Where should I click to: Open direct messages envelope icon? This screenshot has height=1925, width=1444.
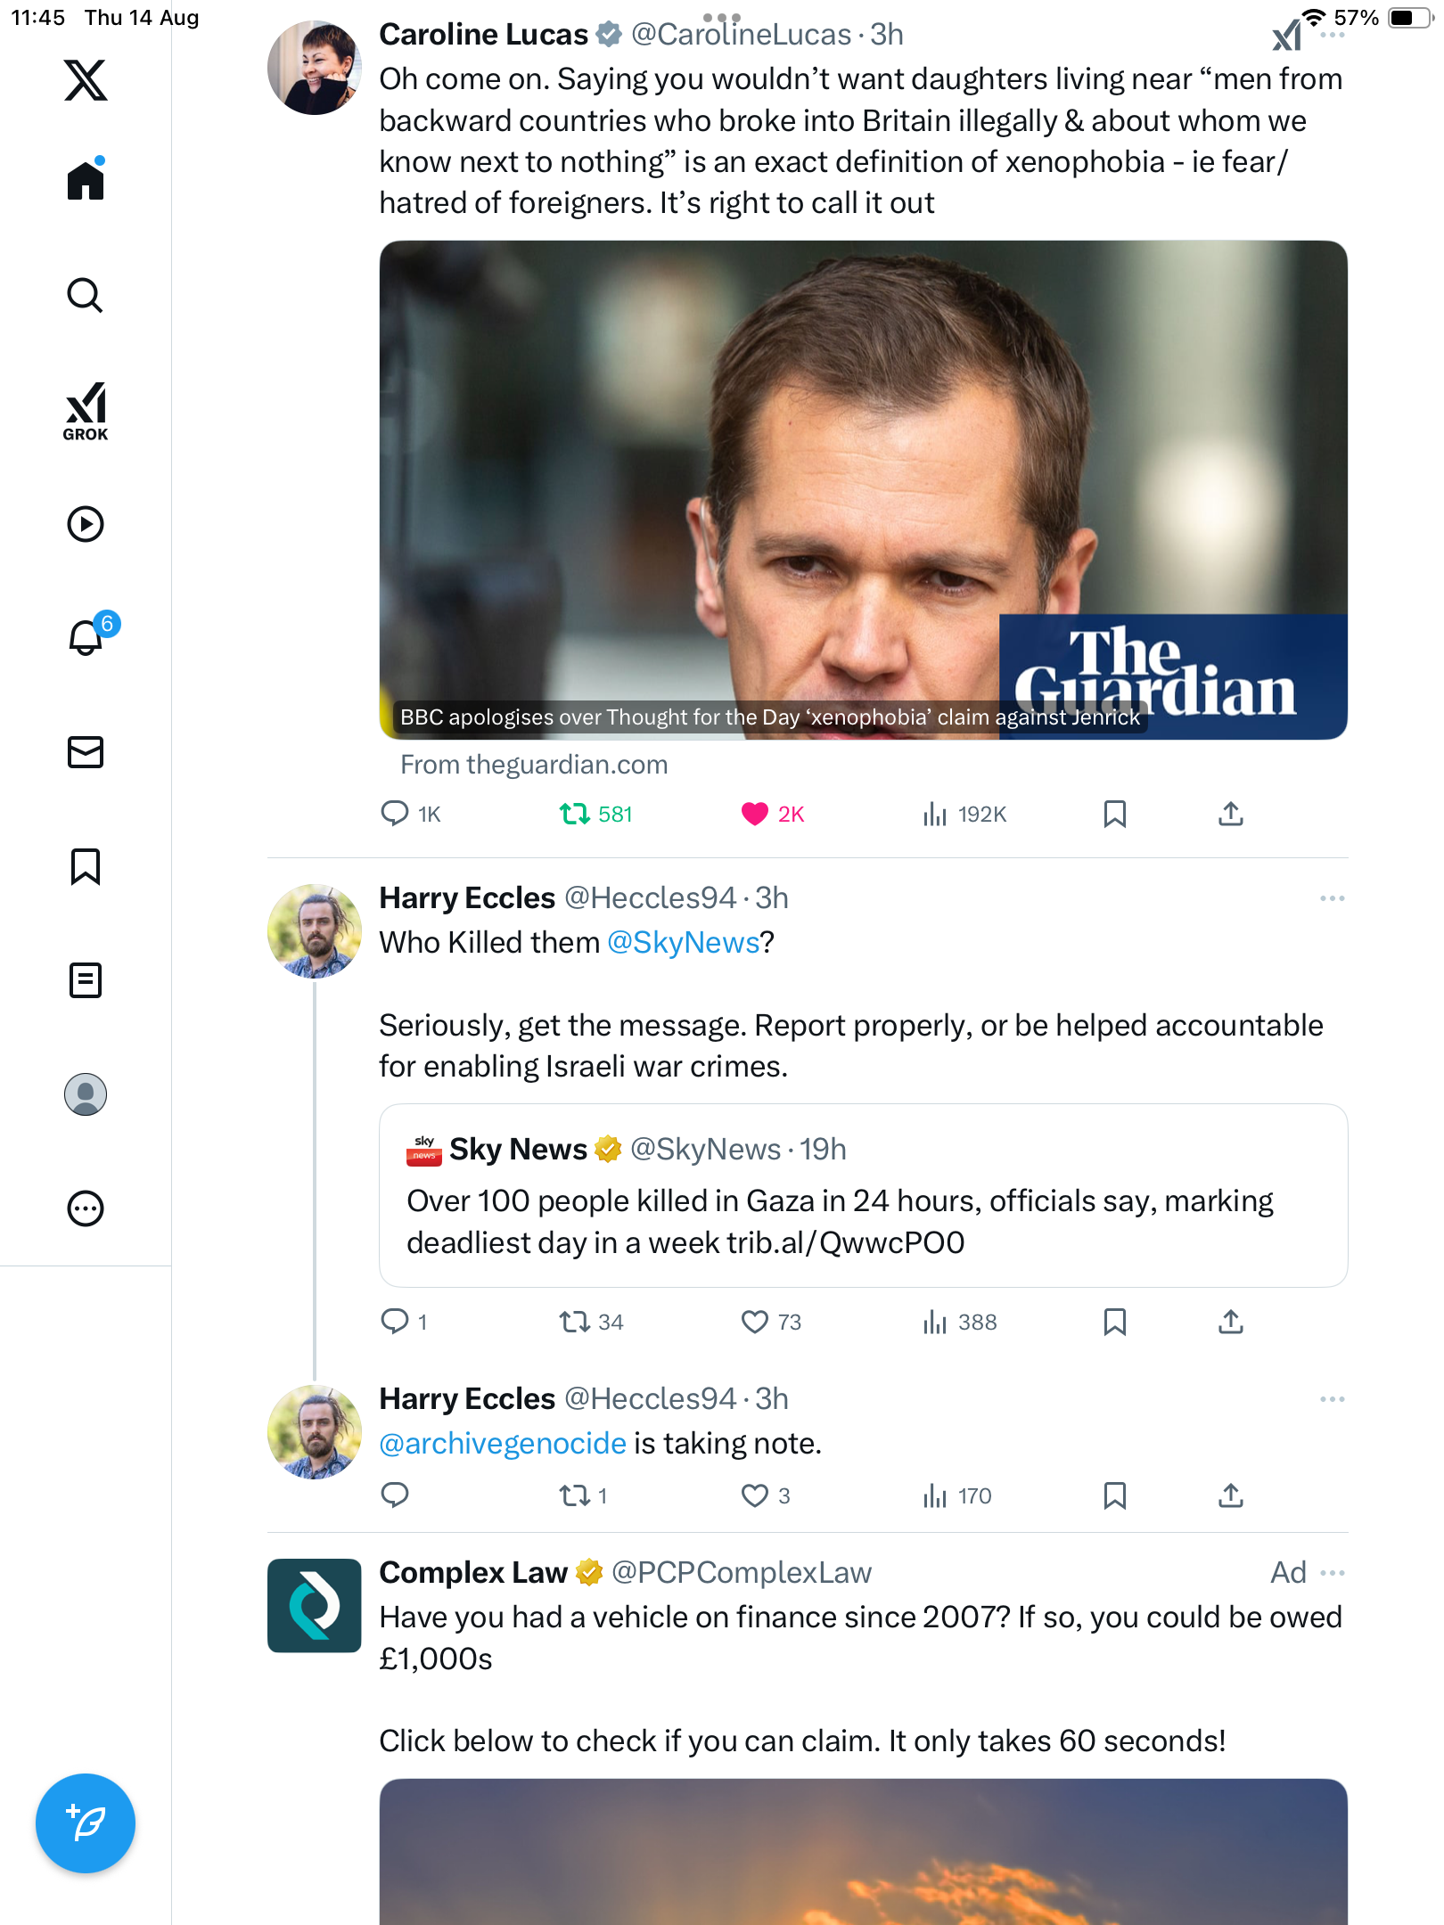[86, 752]
